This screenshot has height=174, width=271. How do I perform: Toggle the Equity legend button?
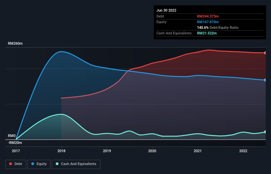tap(39, 164)
